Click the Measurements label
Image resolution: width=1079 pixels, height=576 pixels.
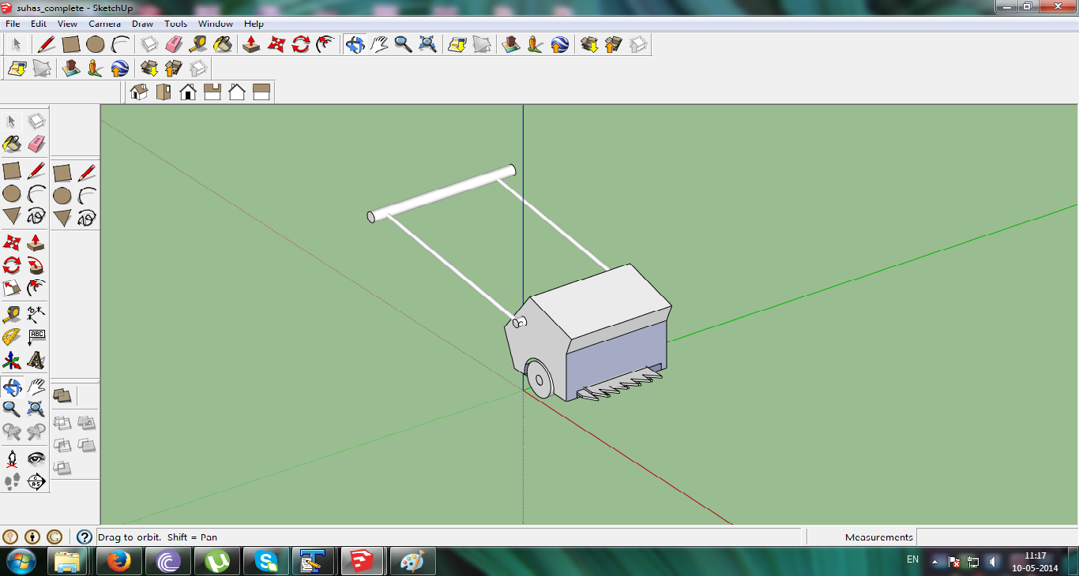(x=879, y=537)
